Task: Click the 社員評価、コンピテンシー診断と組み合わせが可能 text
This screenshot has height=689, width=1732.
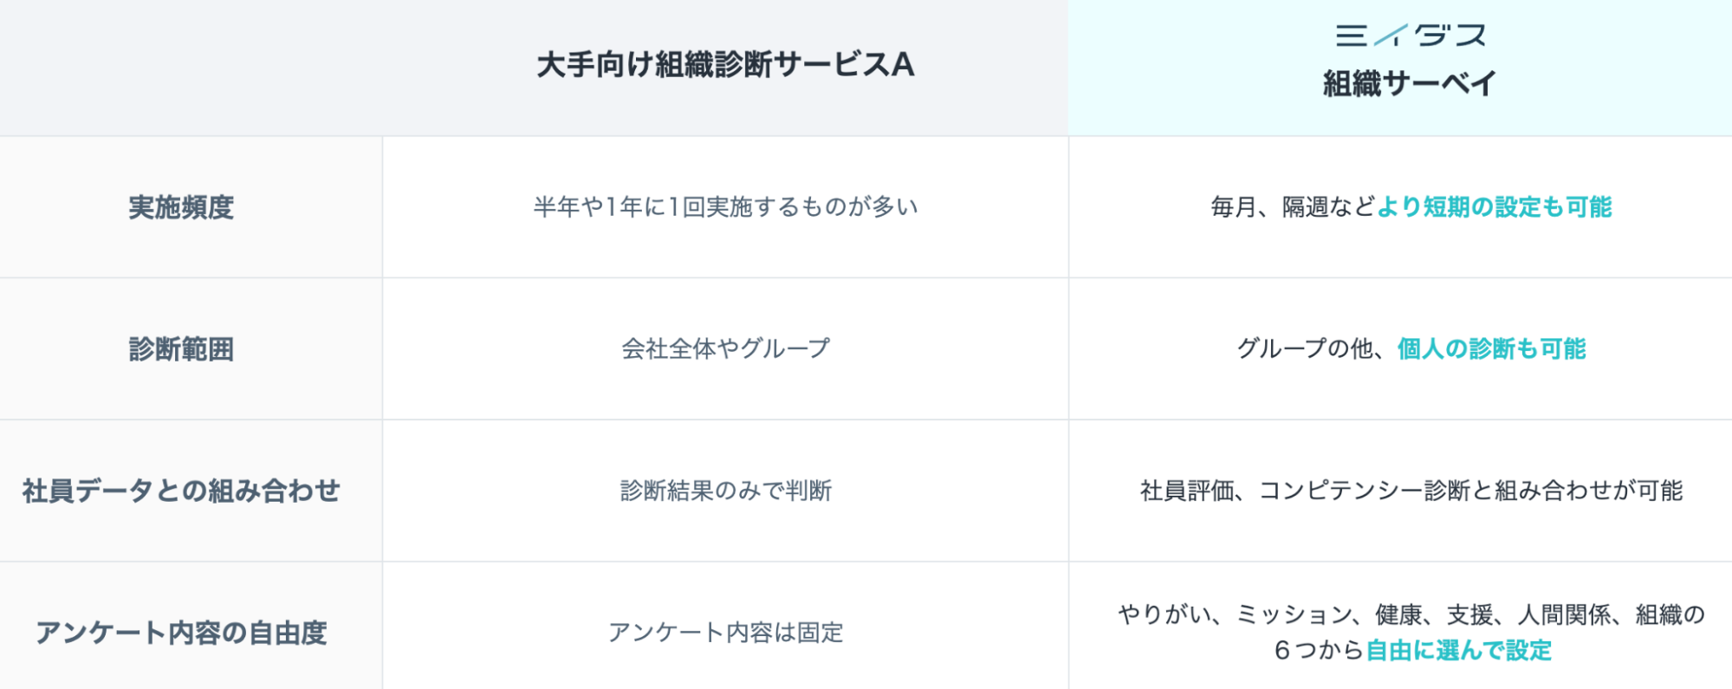Action: click(1411, 491)
